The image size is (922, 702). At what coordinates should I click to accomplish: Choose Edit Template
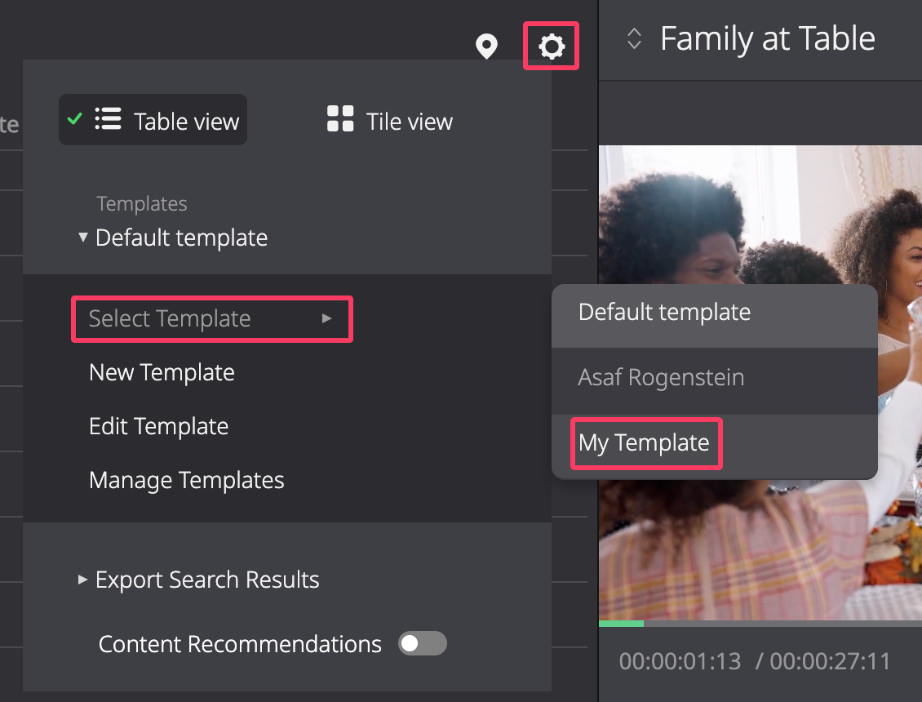[x=159, y=426]
